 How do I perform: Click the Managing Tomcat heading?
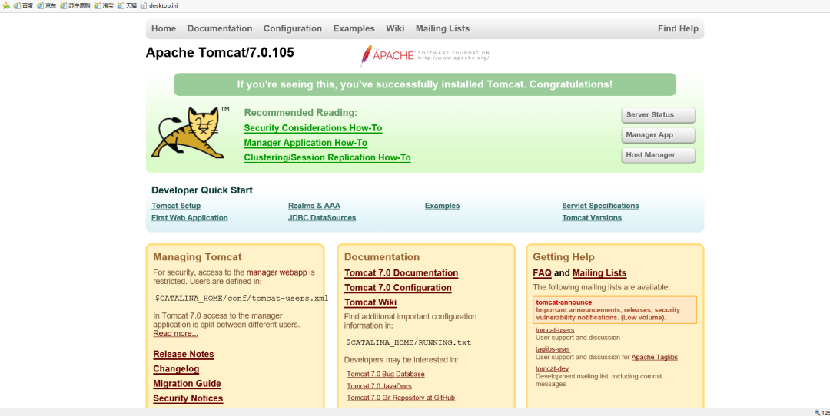pyautogui.click(x=197, y=257)
